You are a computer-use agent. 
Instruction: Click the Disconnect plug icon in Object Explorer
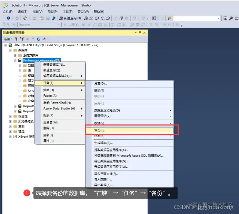22,39
